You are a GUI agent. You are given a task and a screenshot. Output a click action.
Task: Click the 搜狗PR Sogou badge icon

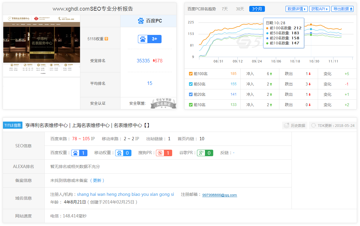tap(160, 153)
